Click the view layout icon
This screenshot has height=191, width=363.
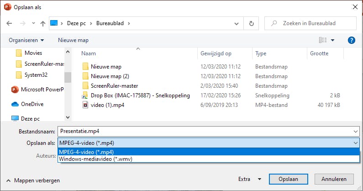323,40
